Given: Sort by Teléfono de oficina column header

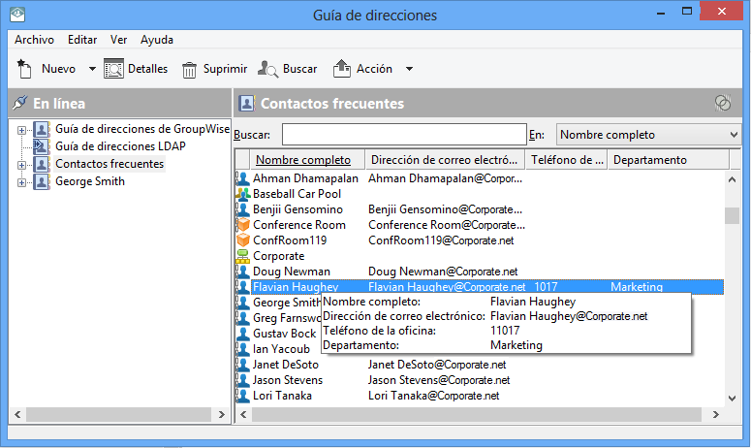Looking at the screenshot, I should click(566, 160).
